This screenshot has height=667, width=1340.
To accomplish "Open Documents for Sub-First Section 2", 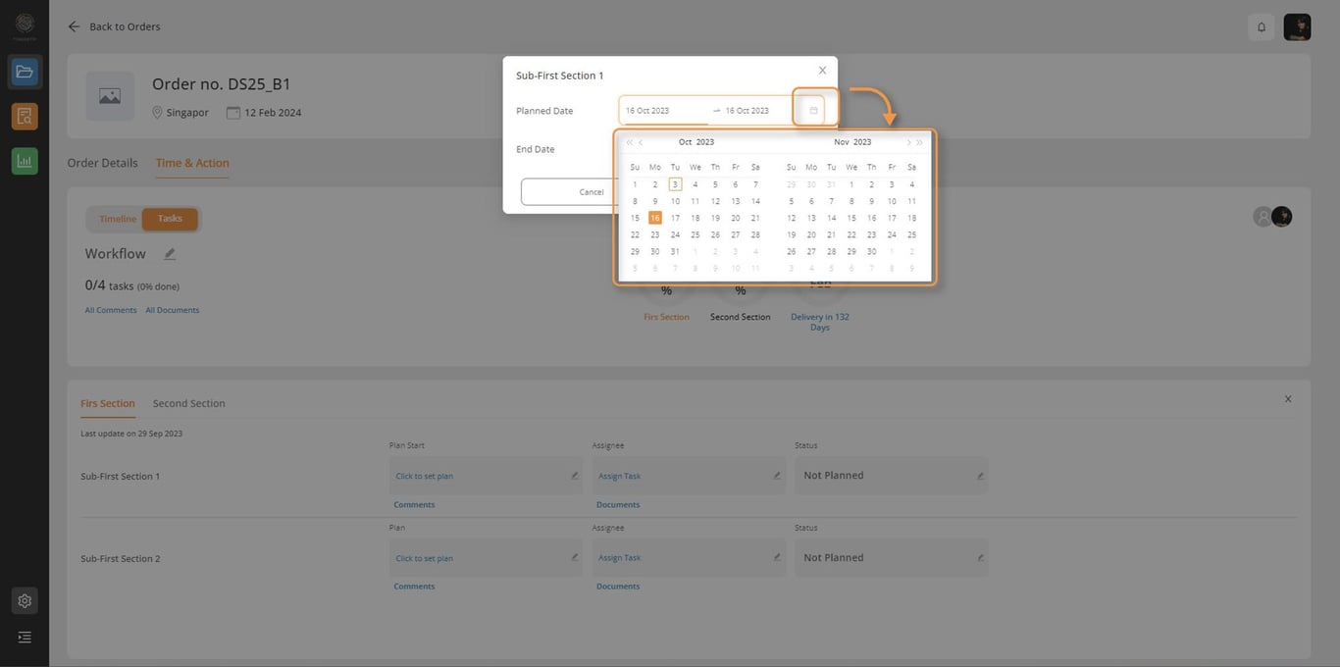I will coord(618,587).
